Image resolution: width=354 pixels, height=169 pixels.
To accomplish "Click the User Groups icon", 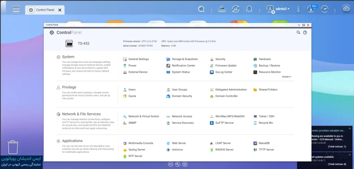I will pyautogui.click(x=168, y=89).
